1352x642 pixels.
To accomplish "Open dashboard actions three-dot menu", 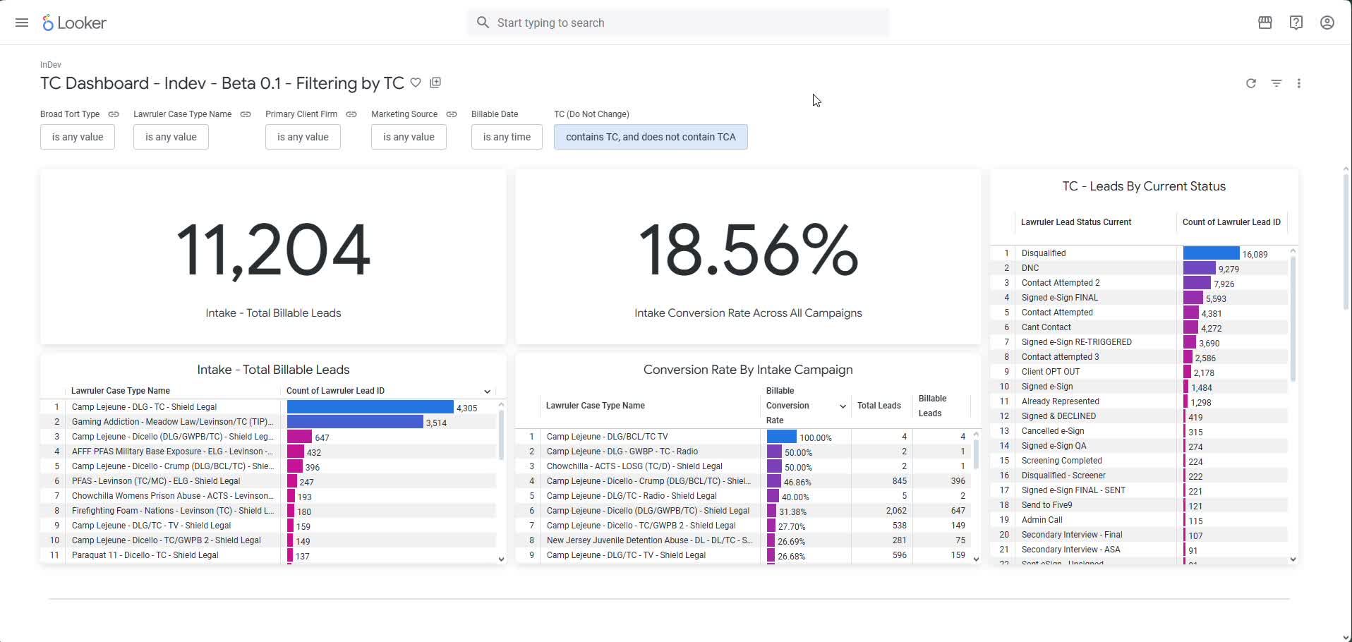I will (1298, 83).
